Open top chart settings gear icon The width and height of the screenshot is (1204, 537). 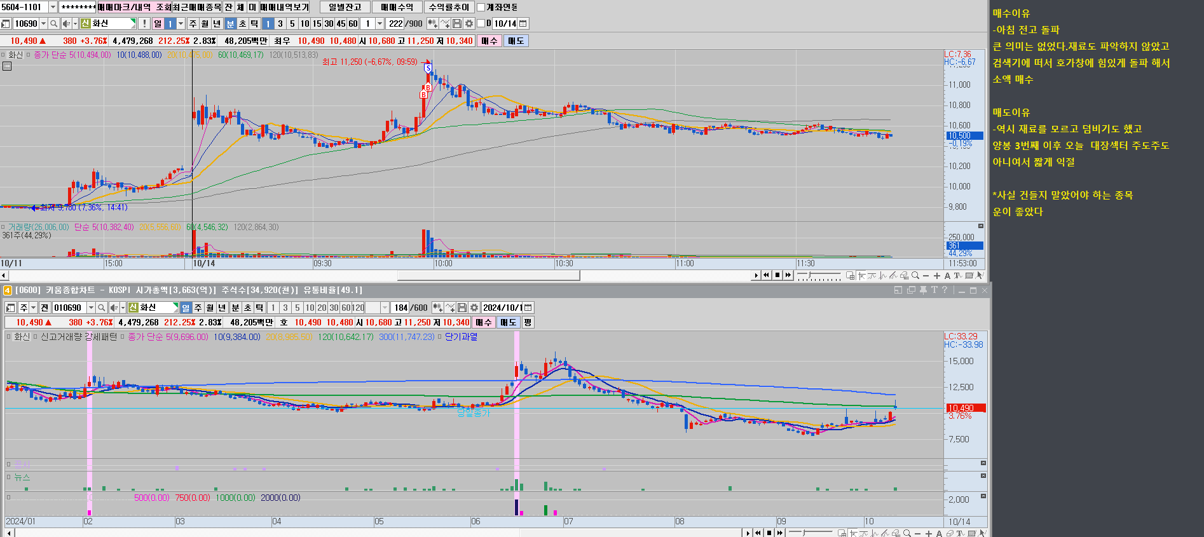469,24
